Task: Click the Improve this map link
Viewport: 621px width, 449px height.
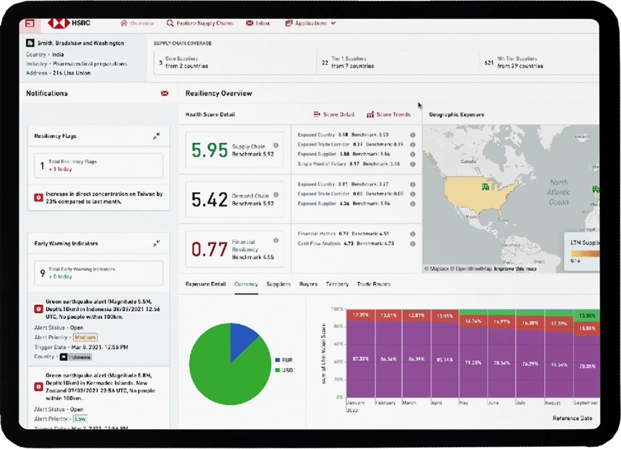Action: pos(516,269)
